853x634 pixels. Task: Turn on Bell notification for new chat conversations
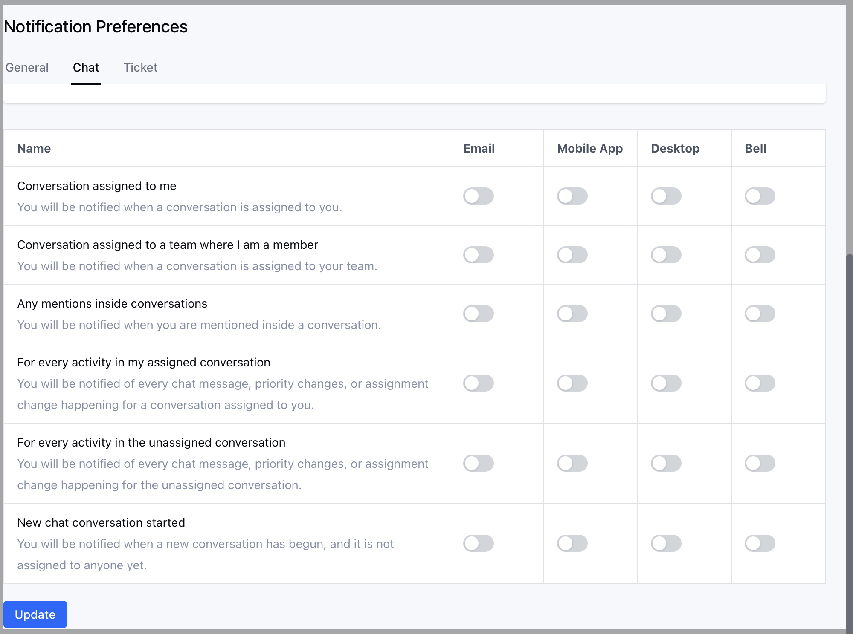tap(760, 543)
